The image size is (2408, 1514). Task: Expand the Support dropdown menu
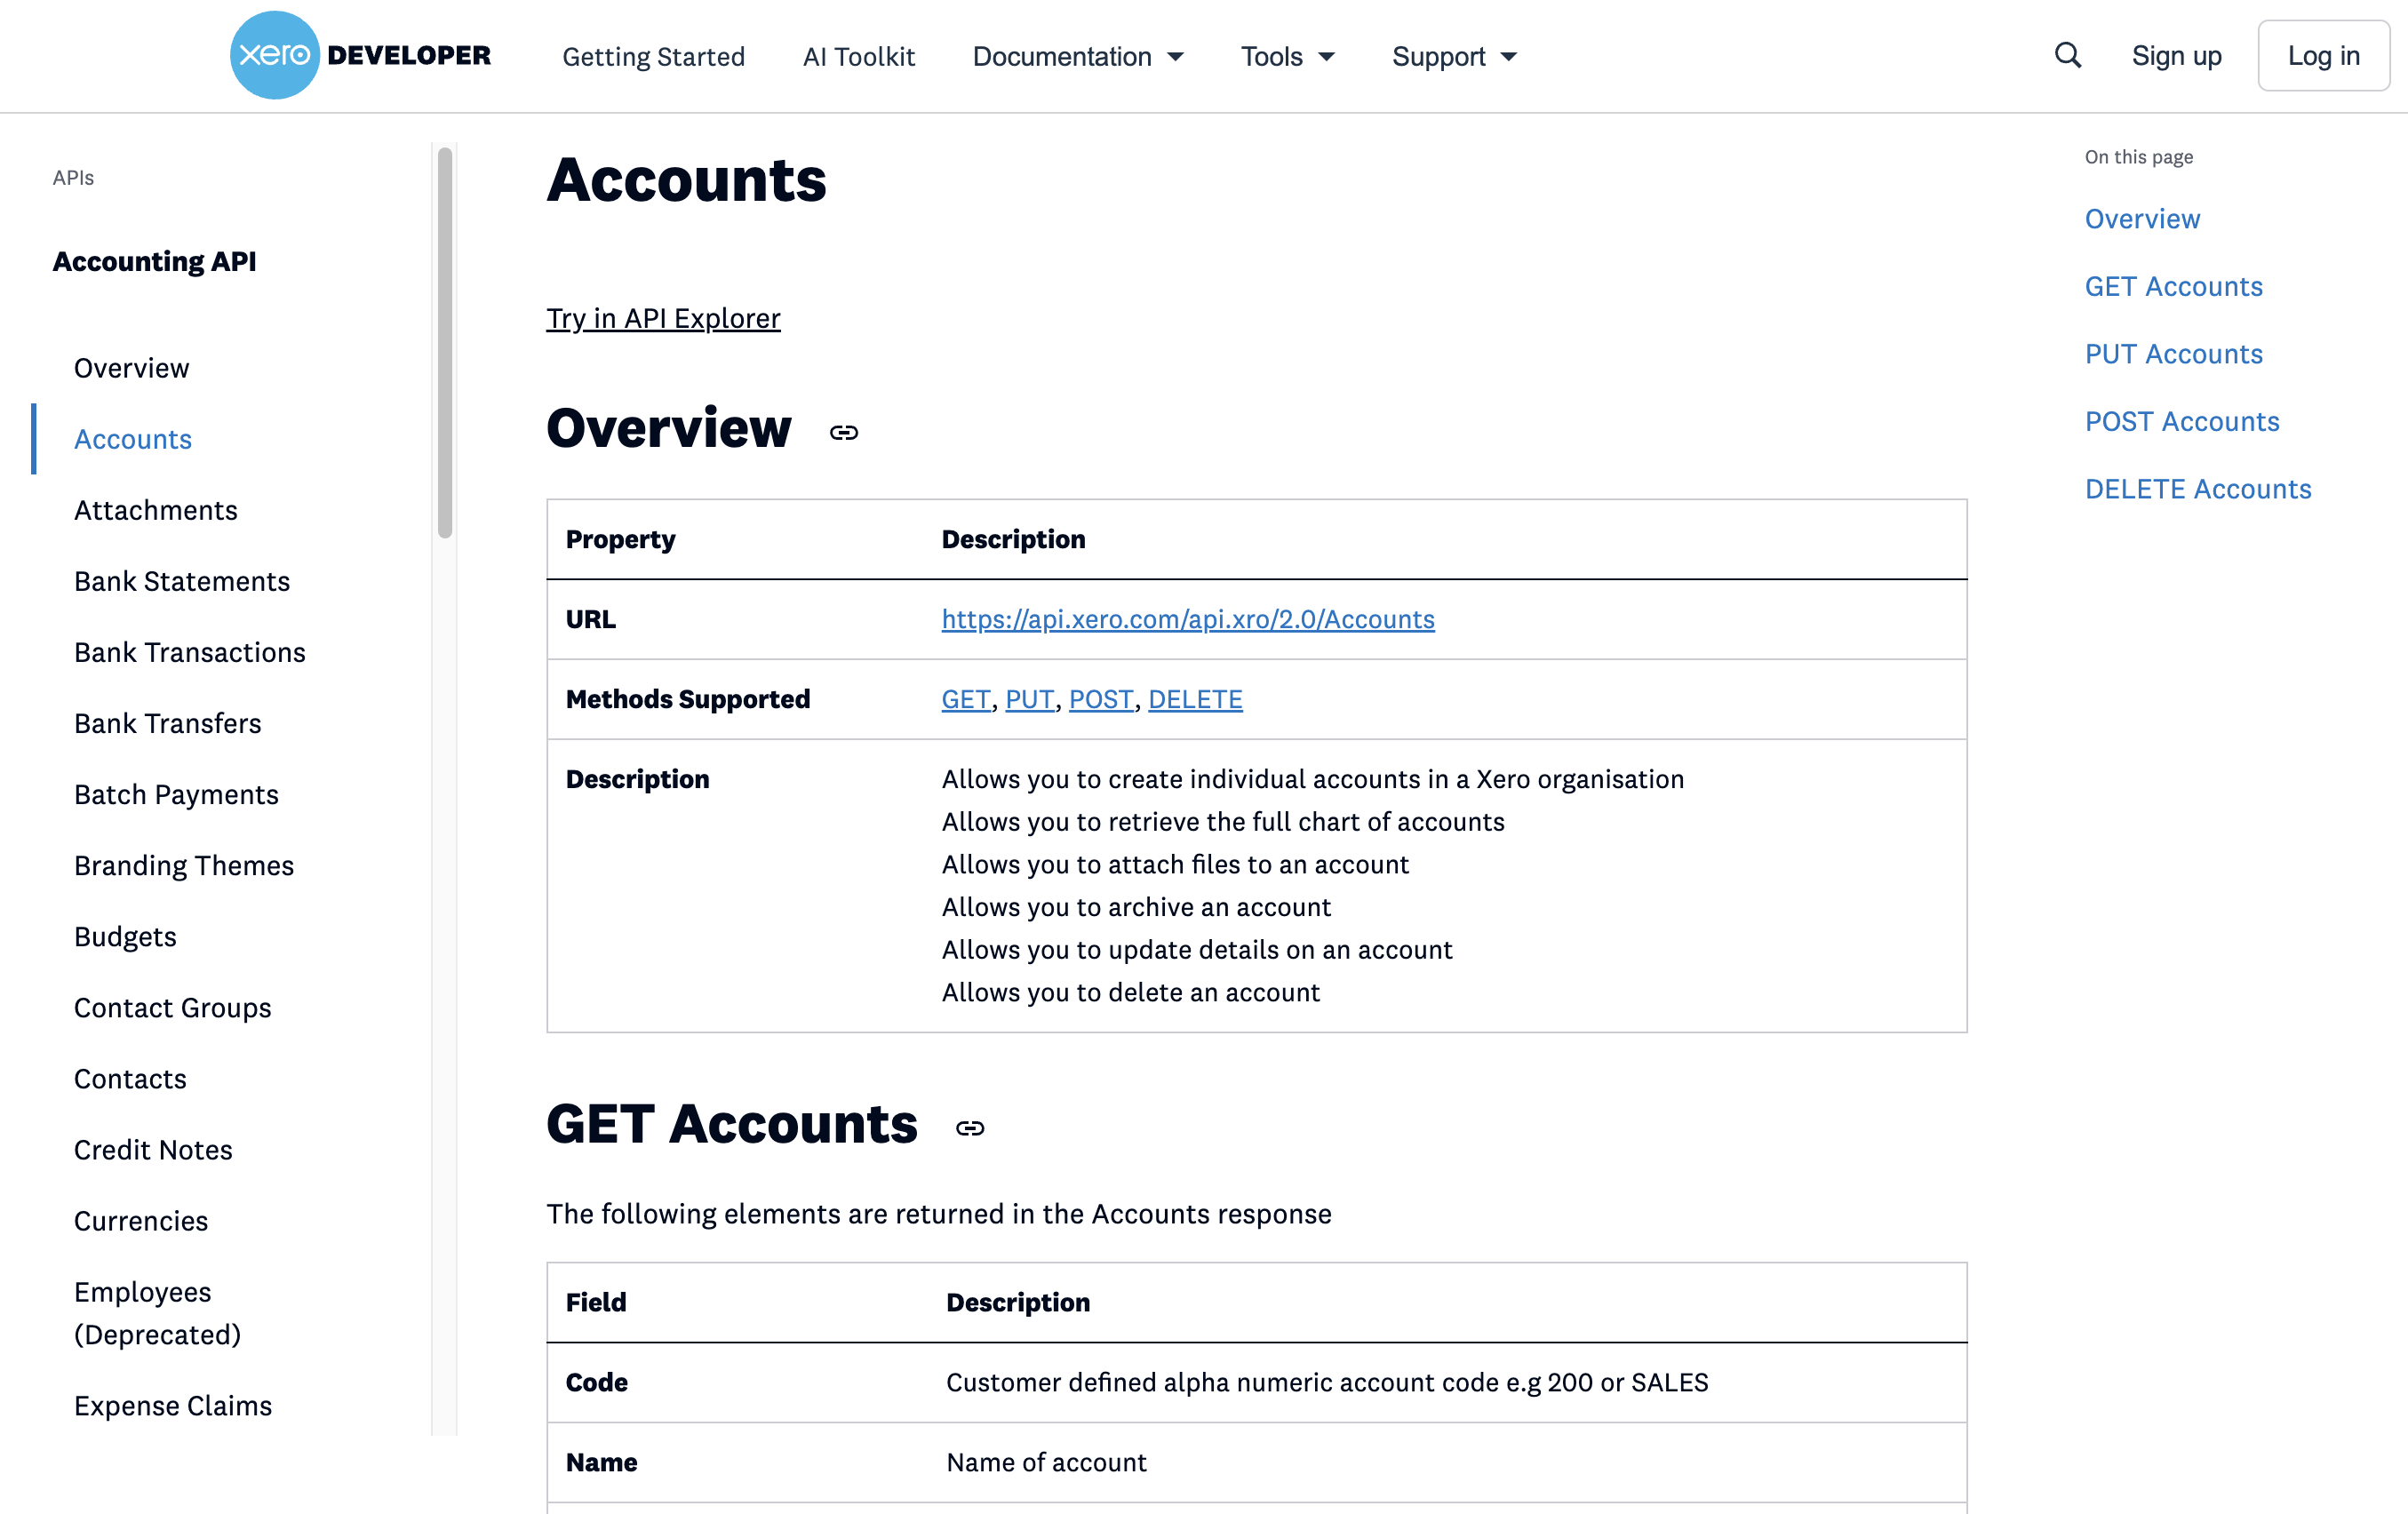(1454, 56)
